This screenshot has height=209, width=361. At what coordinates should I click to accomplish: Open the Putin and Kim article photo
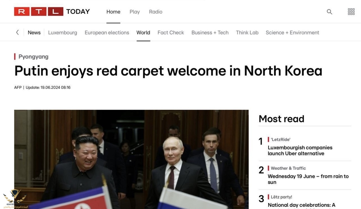(x=131, y=159)
